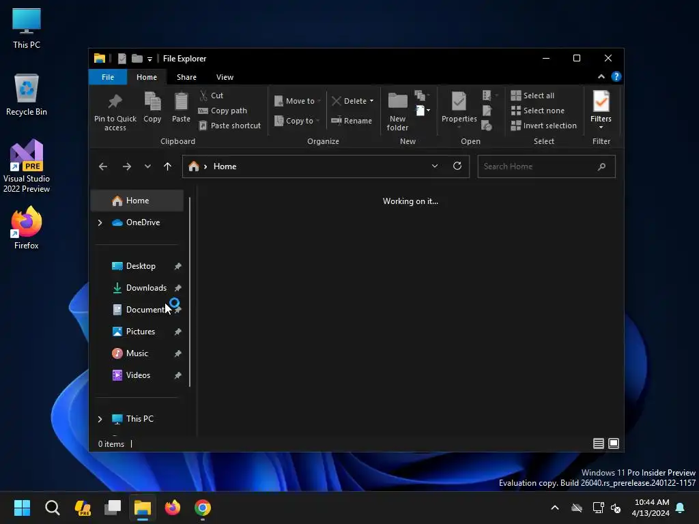Select Home in the navigation pane
Screen dimensions: 699x524
(137, 201)
